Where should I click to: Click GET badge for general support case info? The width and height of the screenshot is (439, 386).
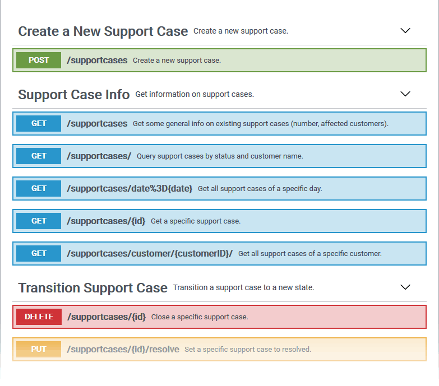(x=39, y=123)
